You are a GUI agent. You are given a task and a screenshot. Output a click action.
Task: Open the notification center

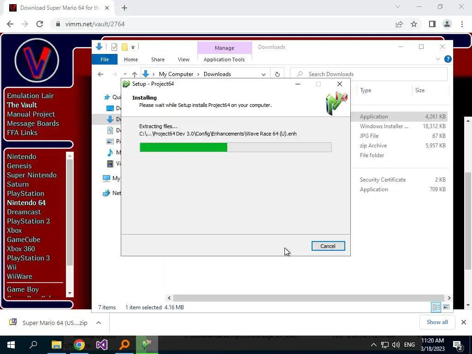pyautogui.click(x=458, y=345)
